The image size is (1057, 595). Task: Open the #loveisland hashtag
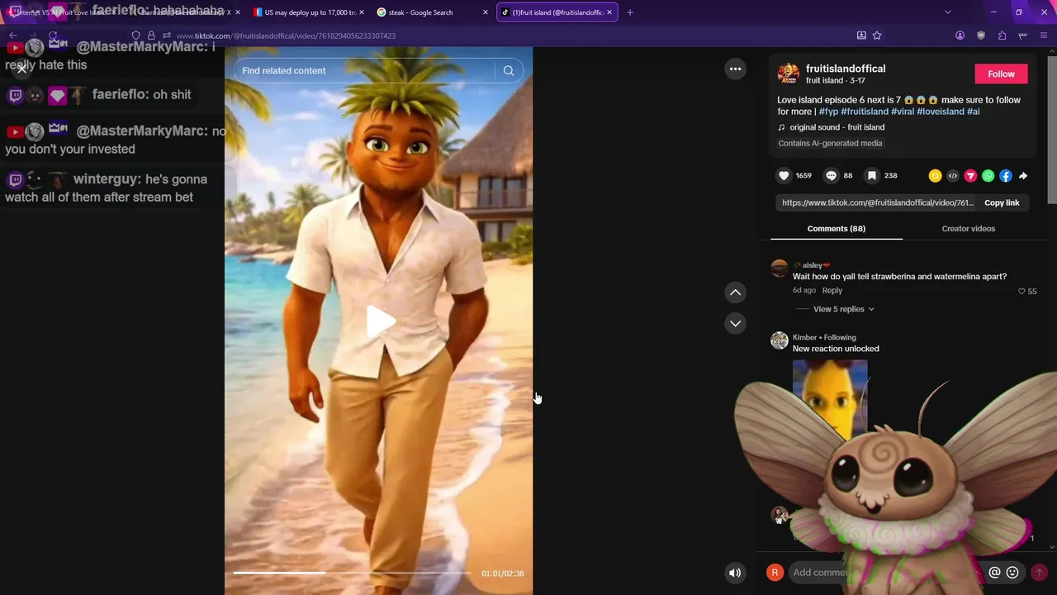pos(940,112)
